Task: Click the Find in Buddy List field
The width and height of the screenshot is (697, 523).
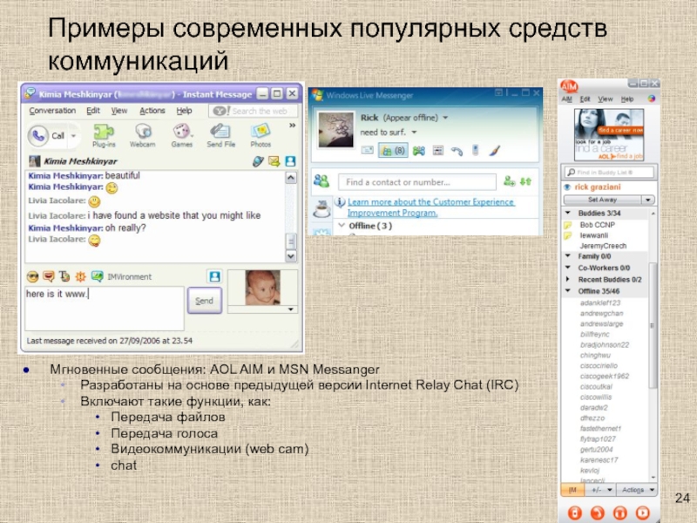Action: [609, 172]
